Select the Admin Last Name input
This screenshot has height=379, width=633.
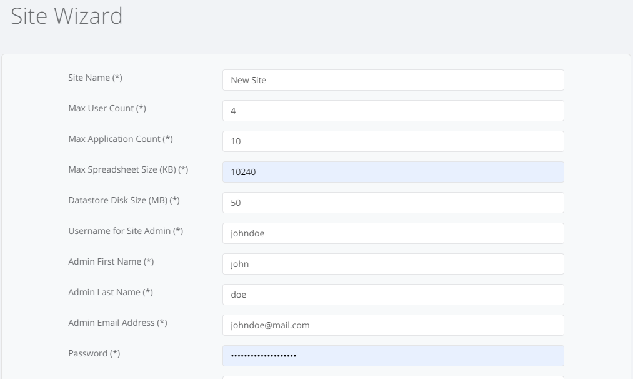(393, 295)
